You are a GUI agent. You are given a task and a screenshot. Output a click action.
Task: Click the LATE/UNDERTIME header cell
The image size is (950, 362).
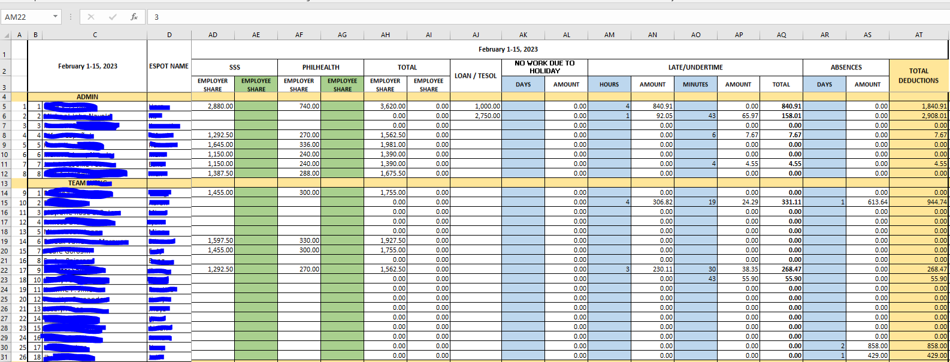695,67
